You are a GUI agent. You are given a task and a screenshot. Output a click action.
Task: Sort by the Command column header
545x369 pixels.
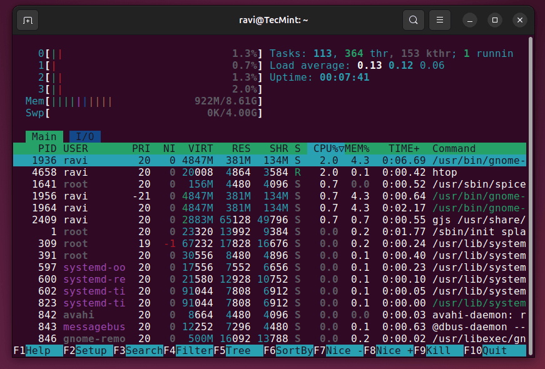click(454, 149)
